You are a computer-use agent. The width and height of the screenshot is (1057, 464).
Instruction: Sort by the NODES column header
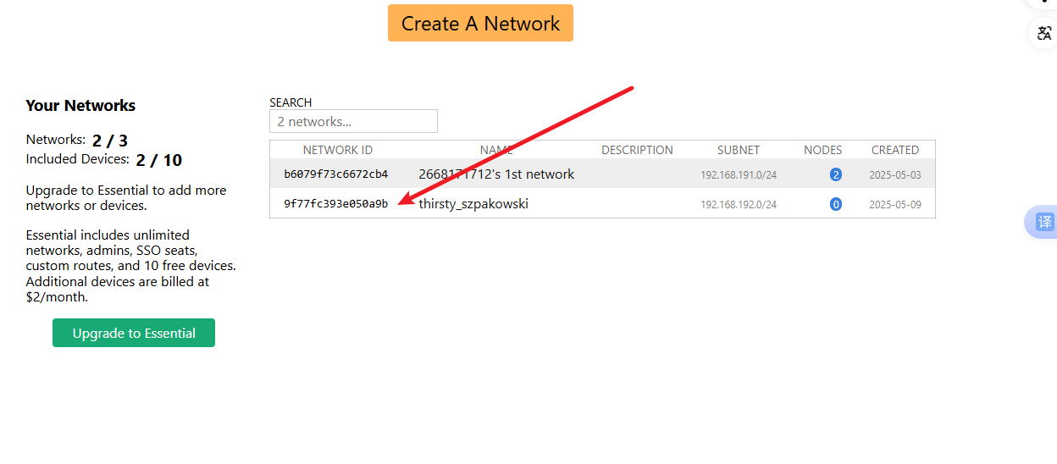[x=822, y=150]
